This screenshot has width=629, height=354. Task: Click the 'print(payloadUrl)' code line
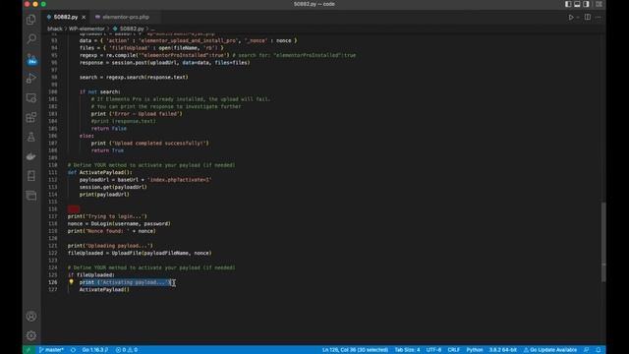click(x=104, y=195)
